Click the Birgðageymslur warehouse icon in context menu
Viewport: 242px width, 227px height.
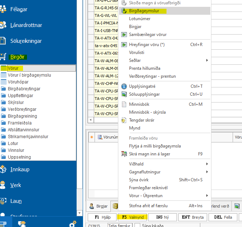[x=124, y=11]
